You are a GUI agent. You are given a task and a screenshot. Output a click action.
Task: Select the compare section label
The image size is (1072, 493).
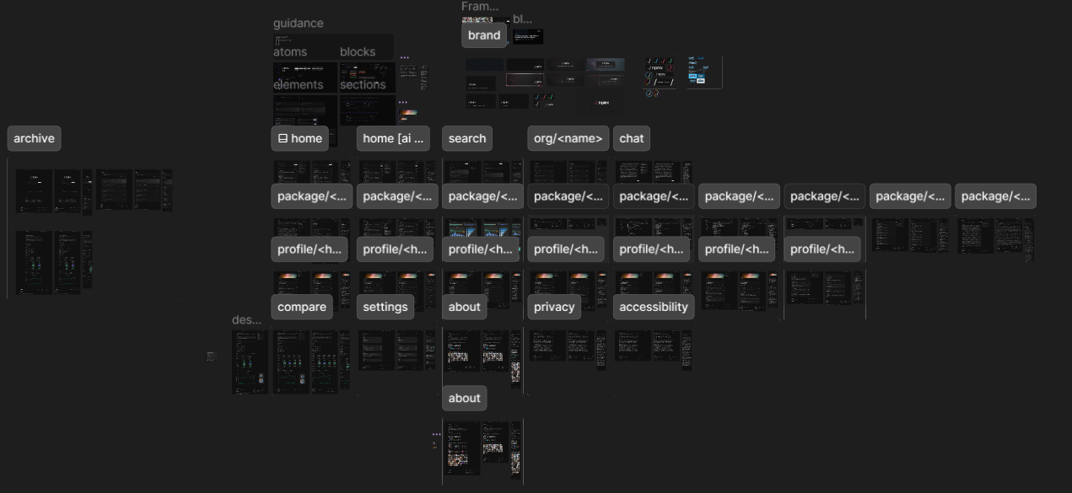click(301, 307)
